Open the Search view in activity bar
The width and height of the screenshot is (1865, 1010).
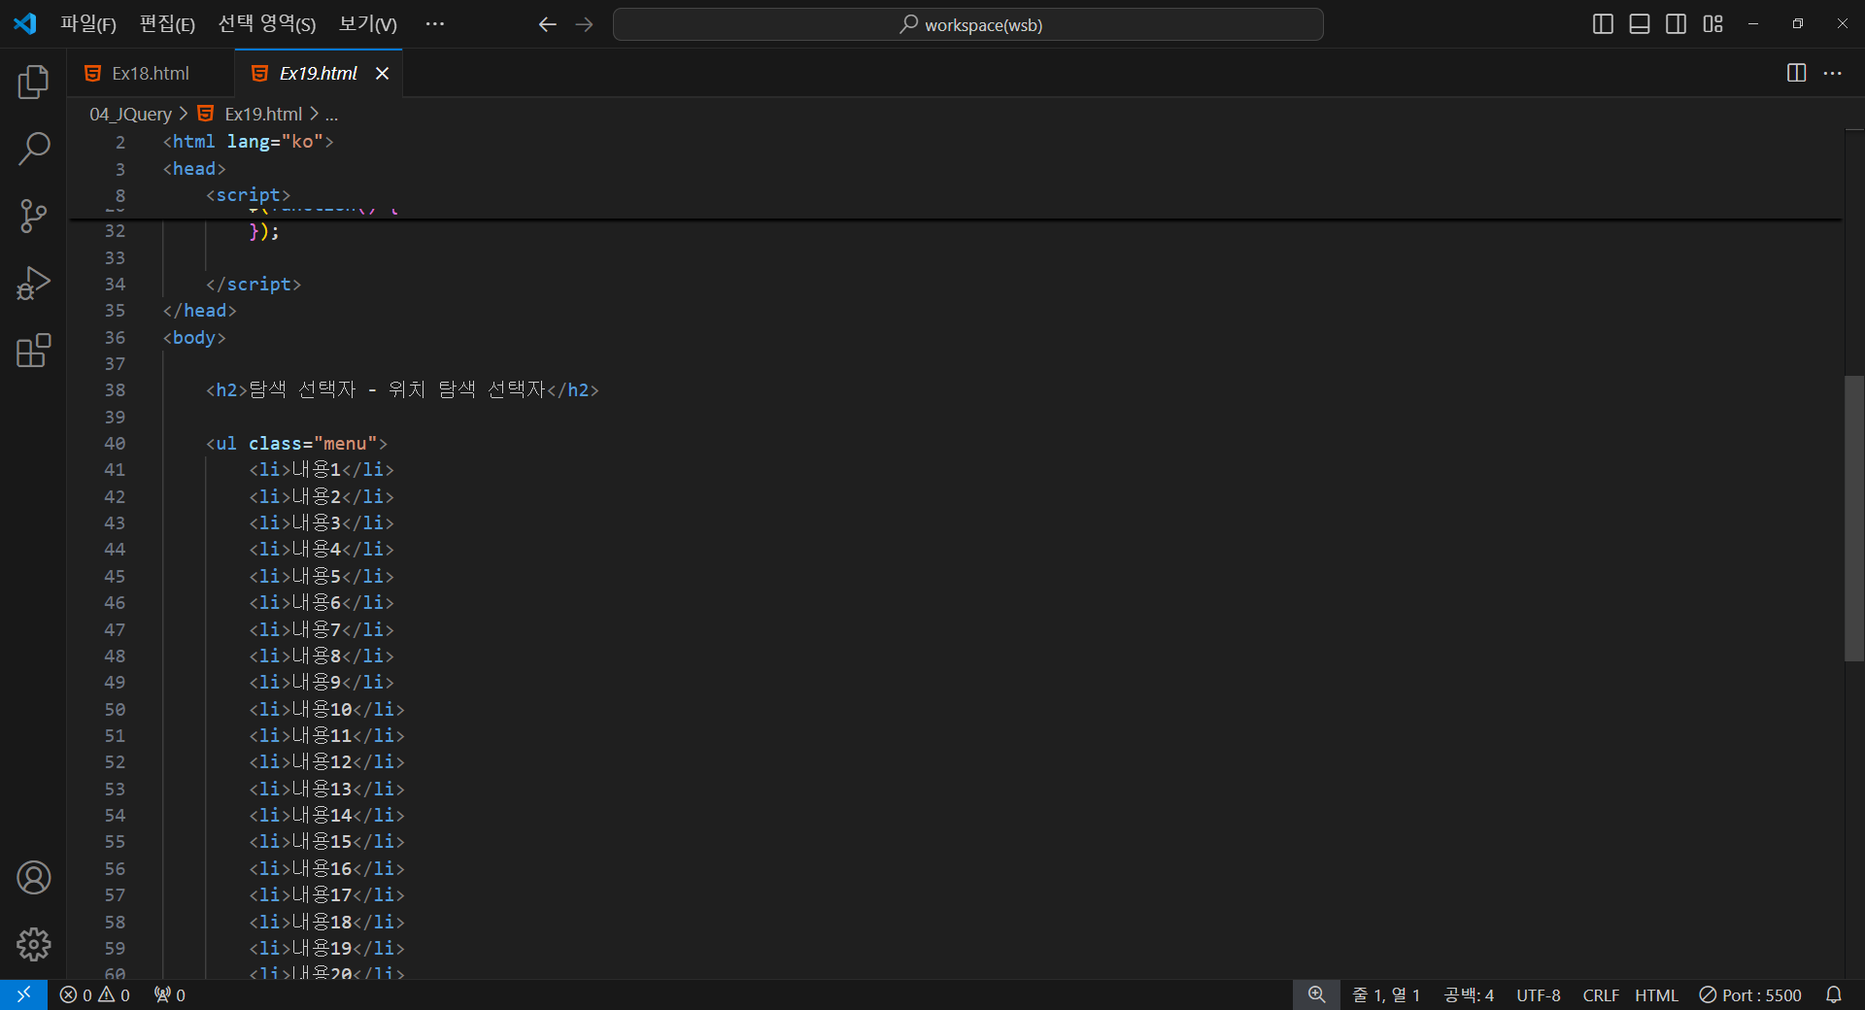click(33, 150)
